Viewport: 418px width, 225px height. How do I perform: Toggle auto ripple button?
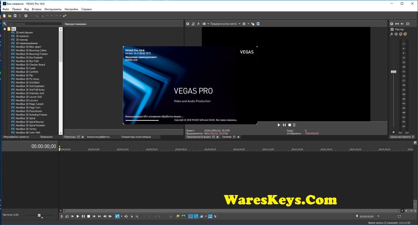[x=201, y=216]
